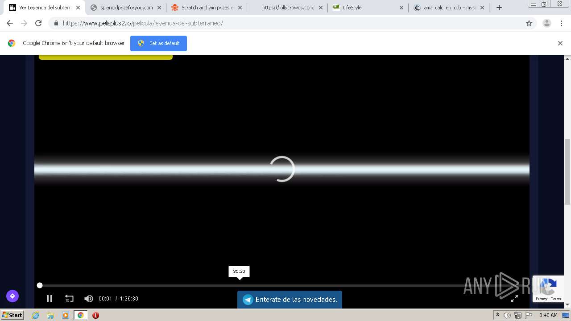
Task: Open the Chrome profile avatar
Action: pyautogui.click(x=547, y=23)
